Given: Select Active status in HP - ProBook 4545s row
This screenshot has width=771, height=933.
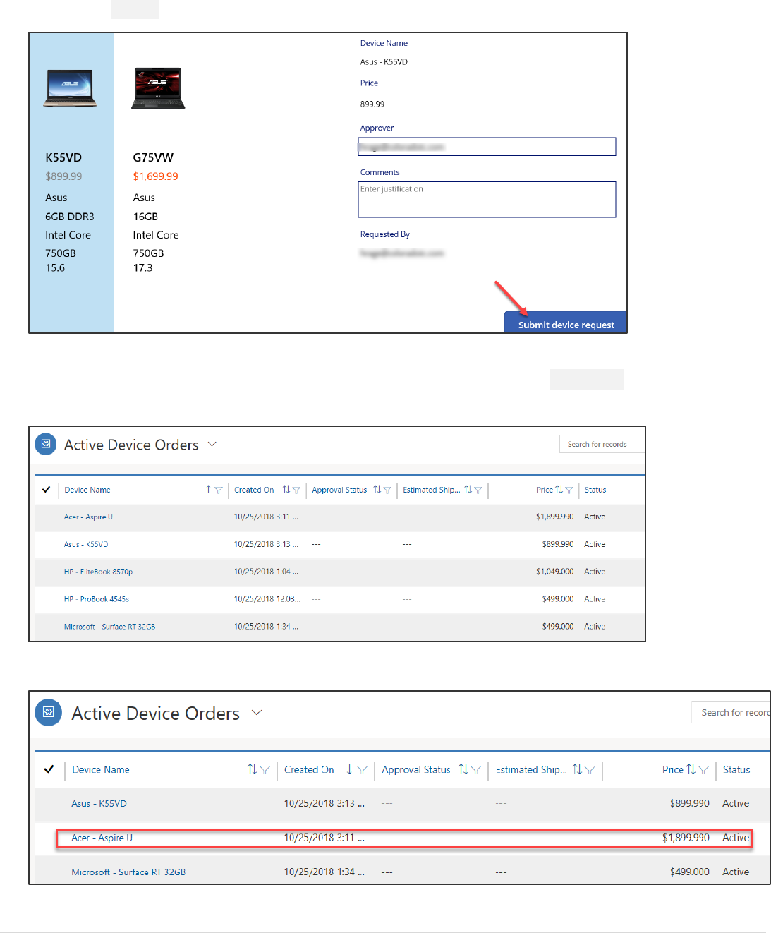Looking at the screenshot, I should pyautogui.click(x=595, y=599).
